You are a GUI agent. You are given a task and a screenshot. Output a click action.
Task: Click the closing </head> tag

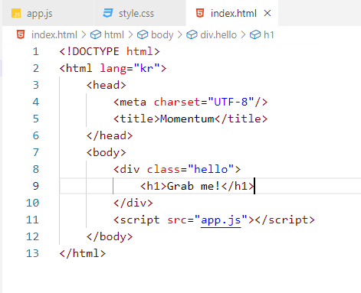(x=110, y=135)
